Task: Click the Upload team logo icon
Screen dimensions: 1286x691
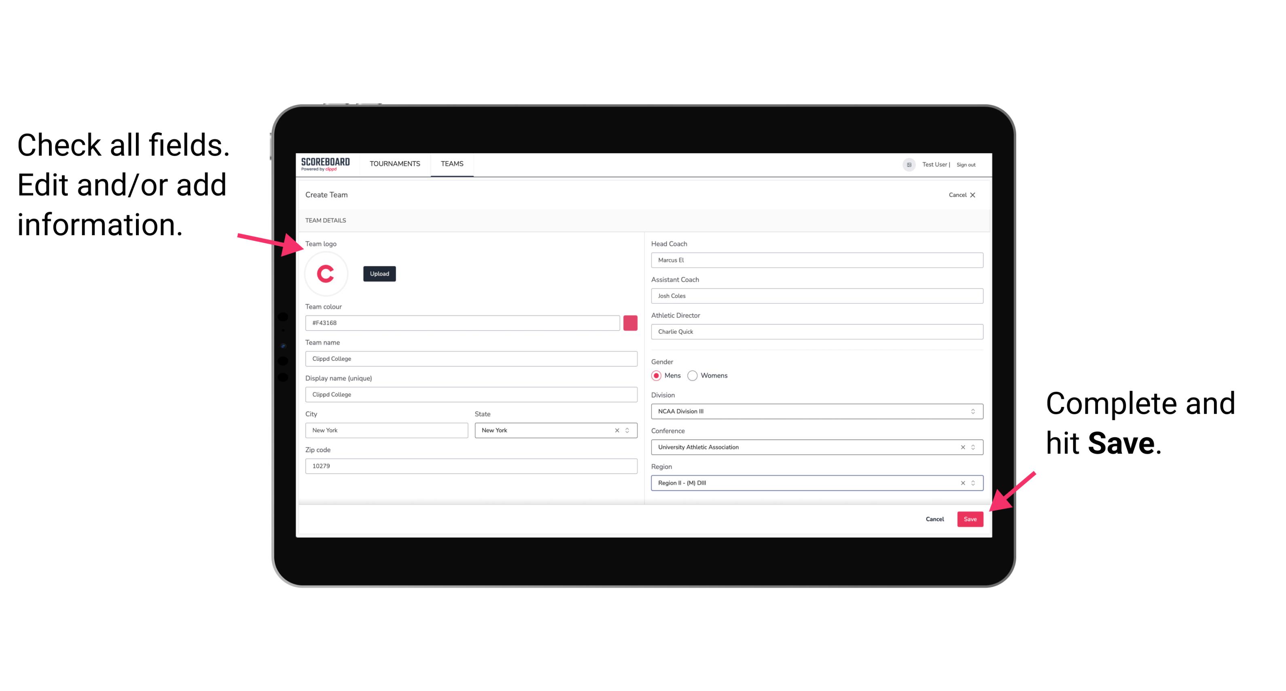Action: [x=379, y=274]
